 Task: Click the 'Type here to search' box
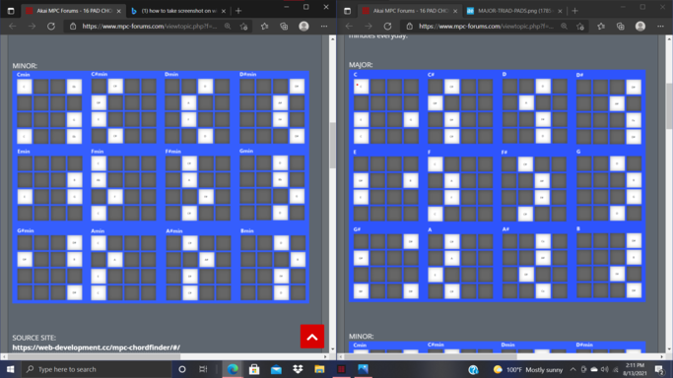(97, 369)
